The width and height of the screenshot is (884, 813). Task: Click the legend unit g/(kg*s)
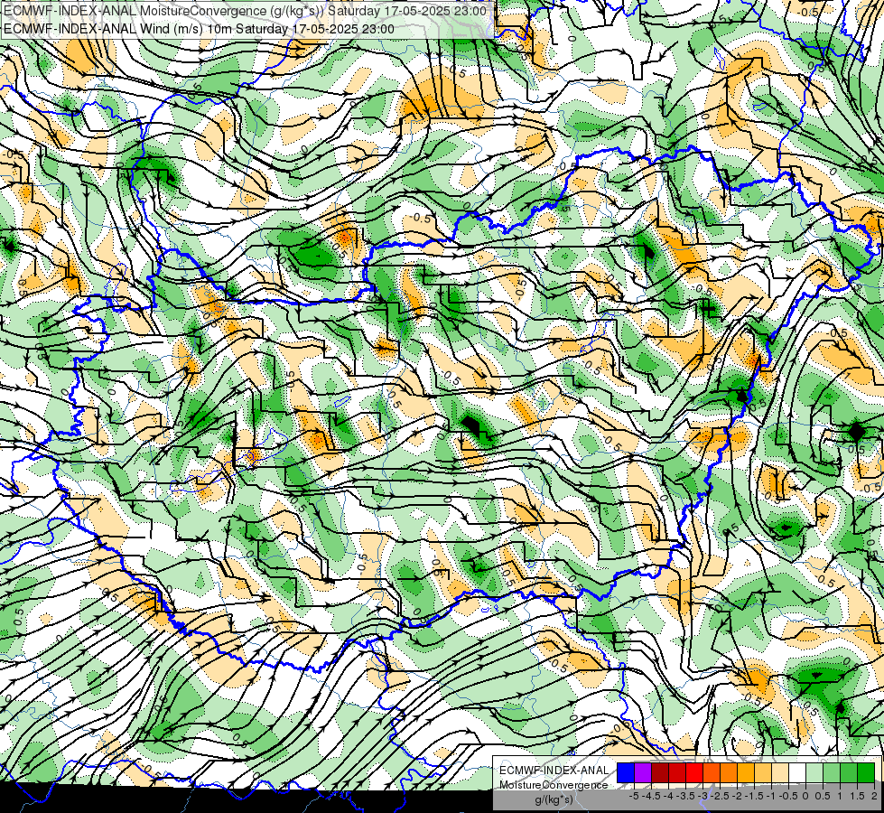554,800
